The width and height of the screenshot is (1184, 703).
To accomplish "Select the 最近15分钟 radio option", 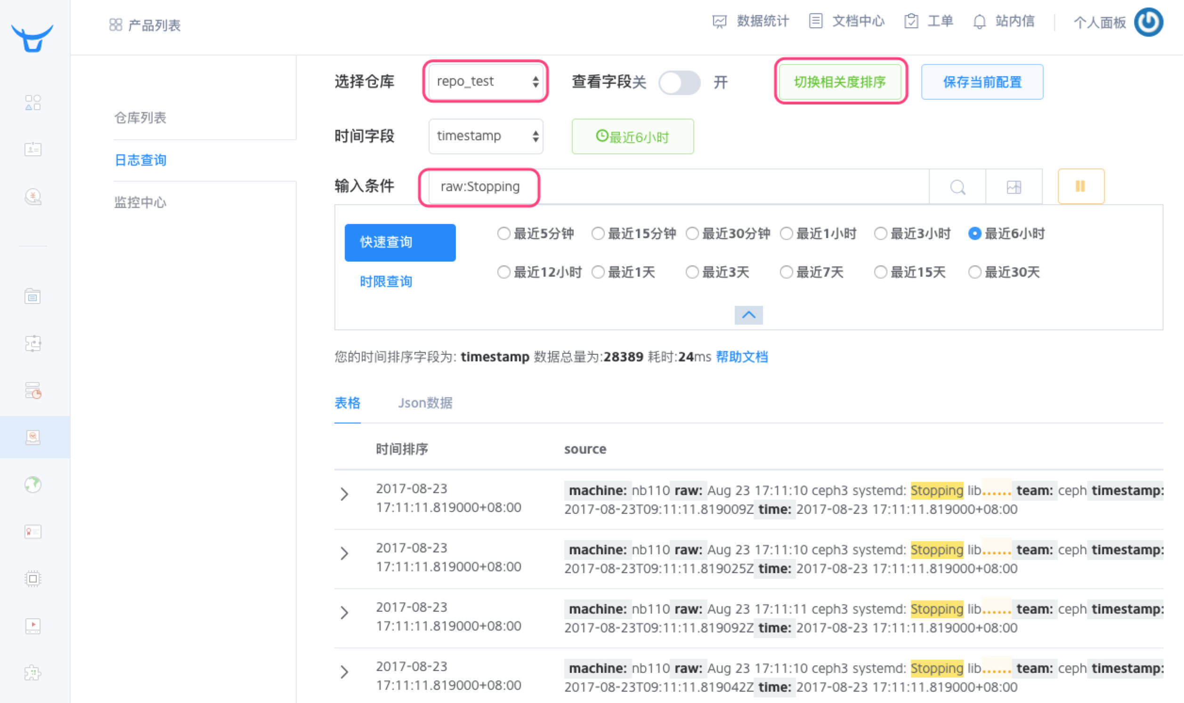I will (x=598, y=233).
